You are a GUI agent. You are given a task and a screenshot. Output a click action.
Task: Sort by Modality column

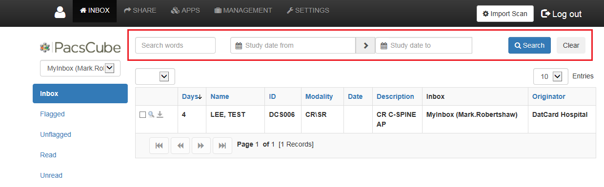319,96
